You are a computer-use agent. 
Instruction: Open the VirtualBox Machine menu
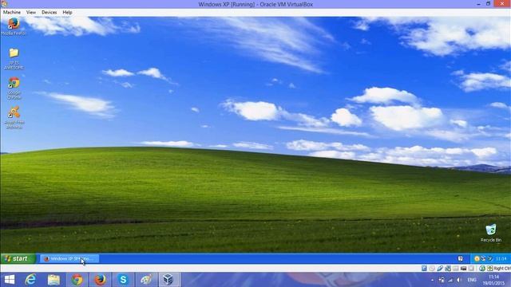(x=12, y=13)
